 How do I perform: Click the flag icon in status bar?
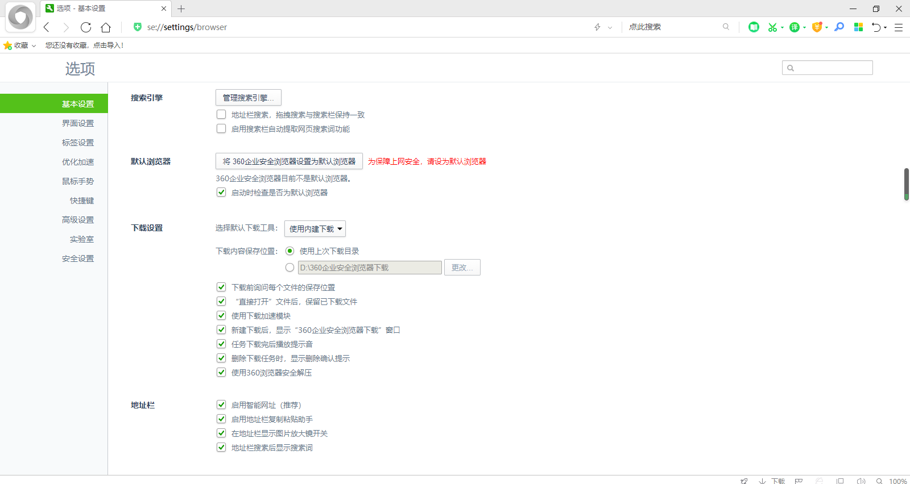(799, 481)
